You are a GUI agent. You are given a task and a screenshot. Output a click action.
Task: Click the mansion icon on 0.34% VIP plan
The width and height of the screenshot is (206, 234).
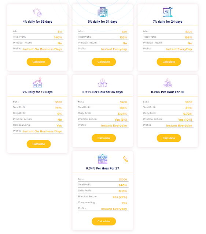tap(103, 159)
